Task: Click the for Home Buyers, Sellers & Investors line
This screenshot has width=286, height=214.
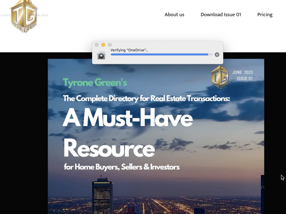Action: [x=122, y=167]
